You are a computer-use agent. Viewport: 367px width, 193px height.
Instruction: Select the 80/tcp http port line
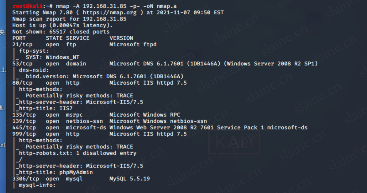click(x=100, y=83)
